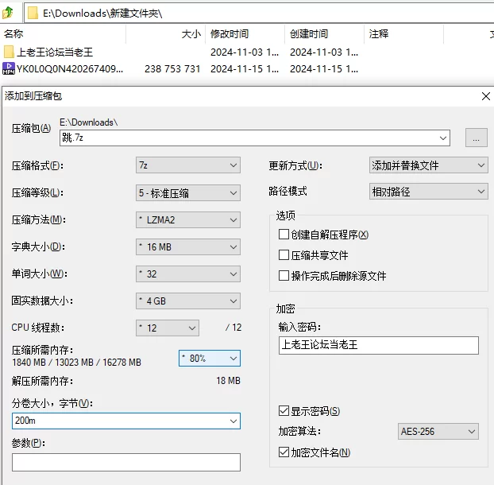Open the 路径模式 相对路径 dropdown
Image resolution: width=494 pixels, height=485 pixels.
tap(428, 192)
